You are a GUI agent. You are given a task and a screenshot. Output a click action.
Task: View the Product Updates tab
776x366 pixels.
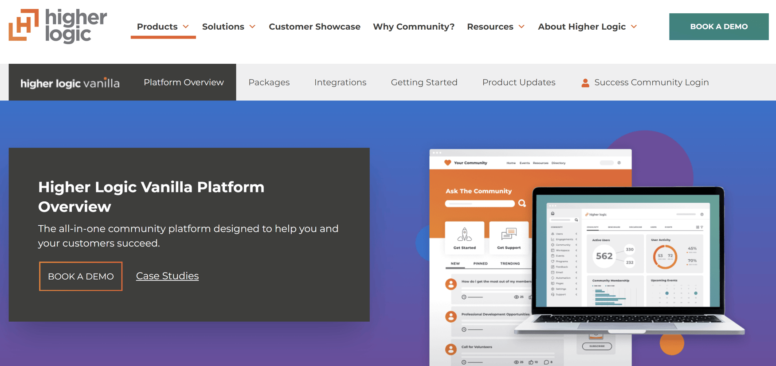tap(519, 82)
